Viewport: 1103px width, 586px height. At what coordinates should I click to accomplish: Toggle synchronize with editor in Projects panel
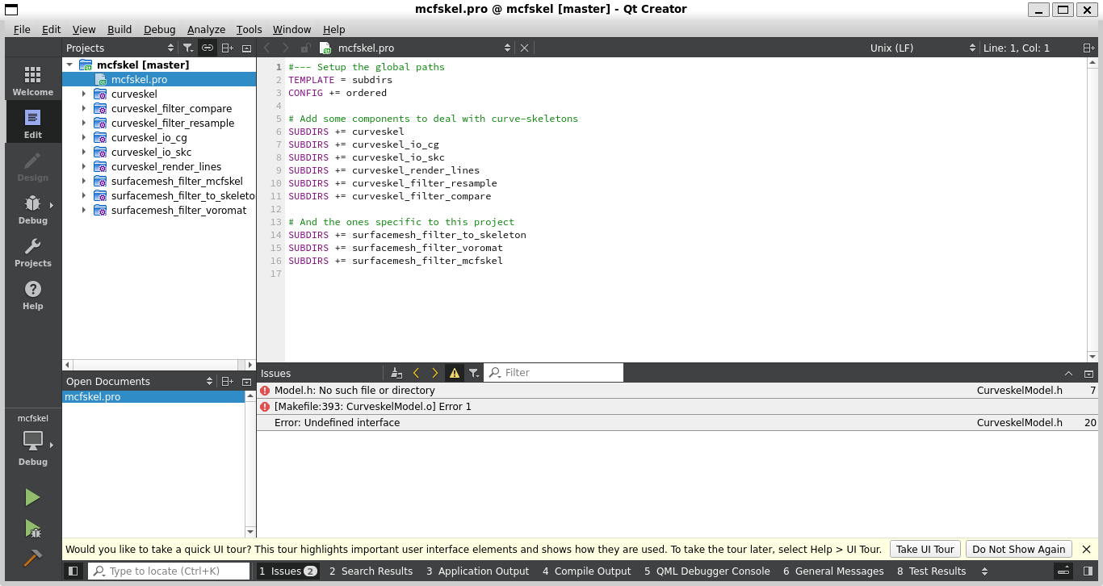click(208, 48)
